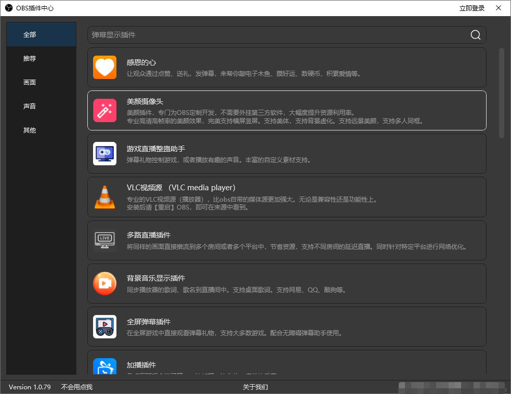Switch to the 推荐 category
511x394 pixels.
pos(42,58)
